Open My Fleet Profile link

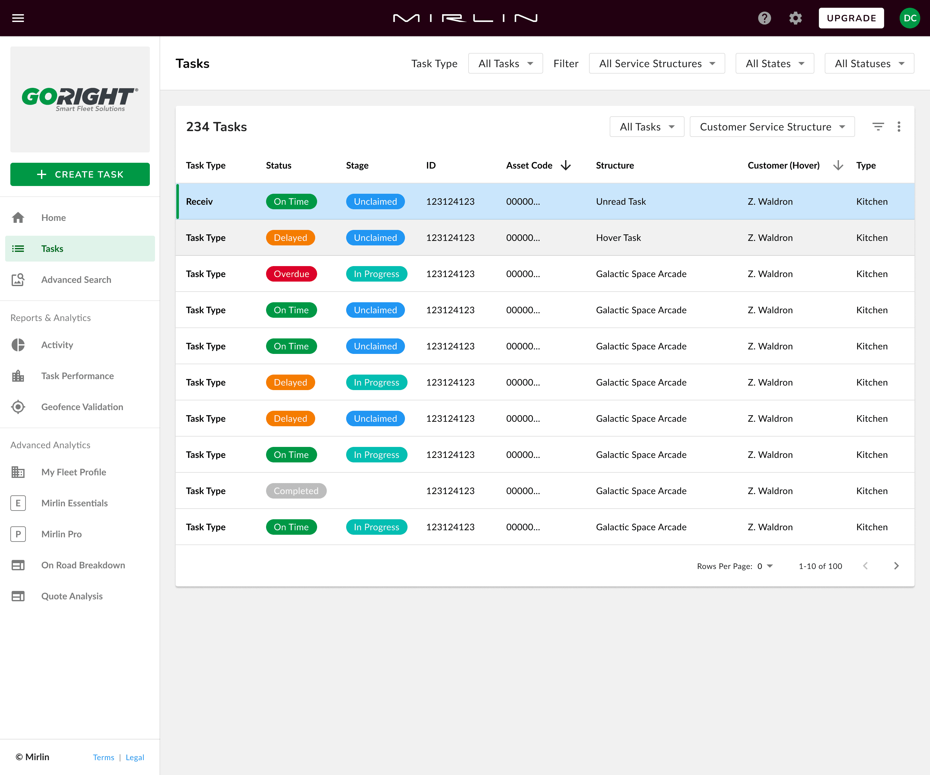click(80, 472)
